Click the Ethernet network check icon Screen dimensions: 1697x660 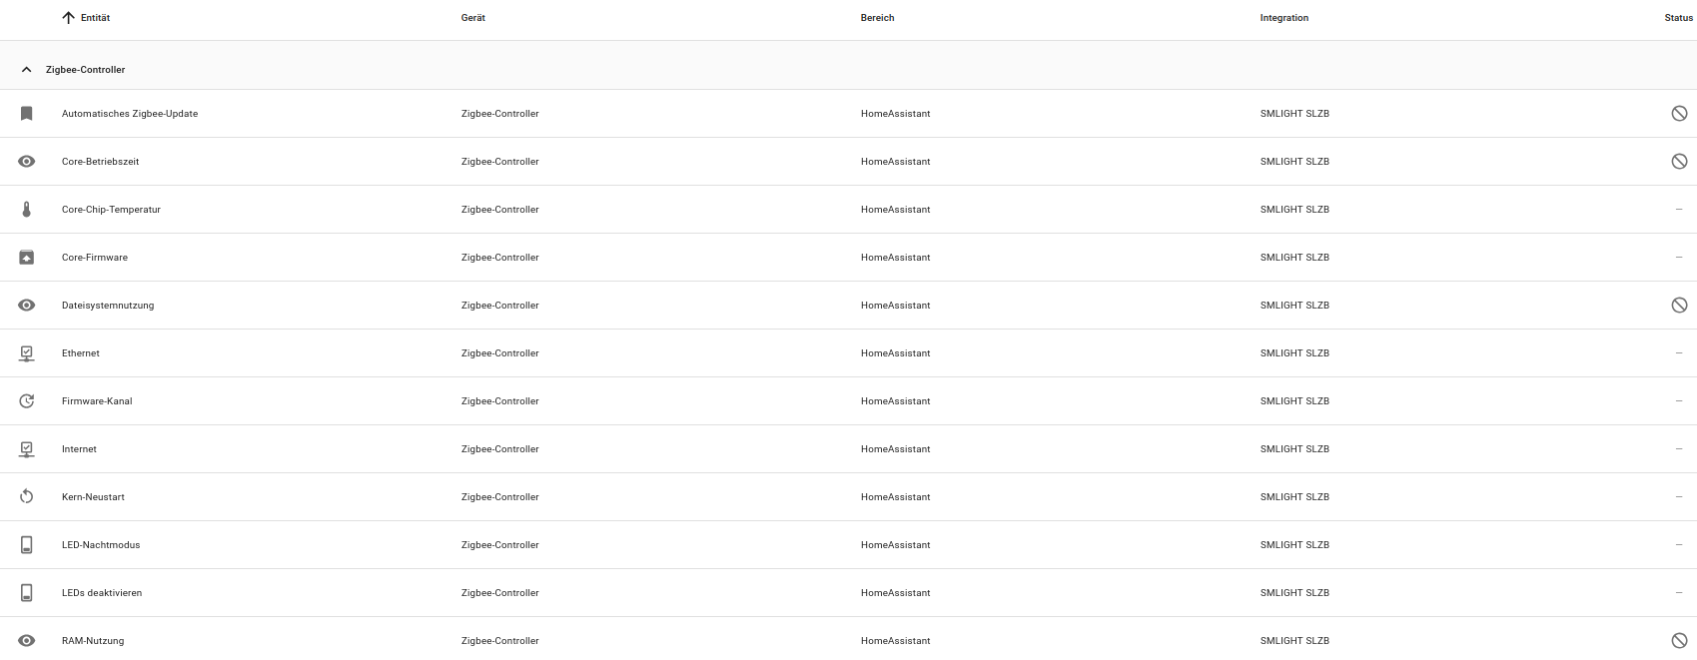[27, 353]
